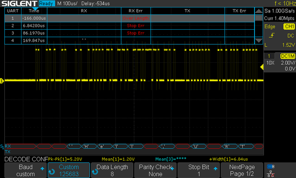Click the Curr 1.40Mpts memory depth
Viewport: 296px width, 178px height.
coord(279,18)
